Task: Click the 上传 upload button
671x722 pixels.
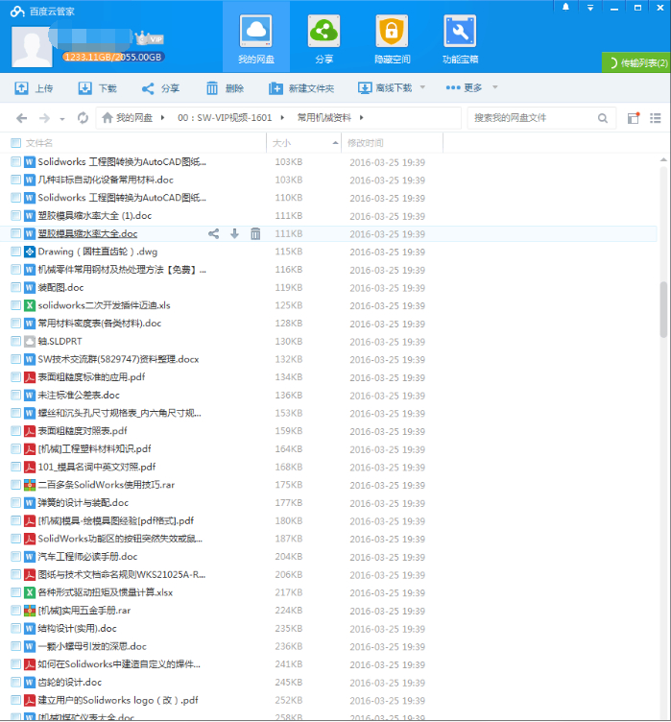Action: (x=34, y=88)
